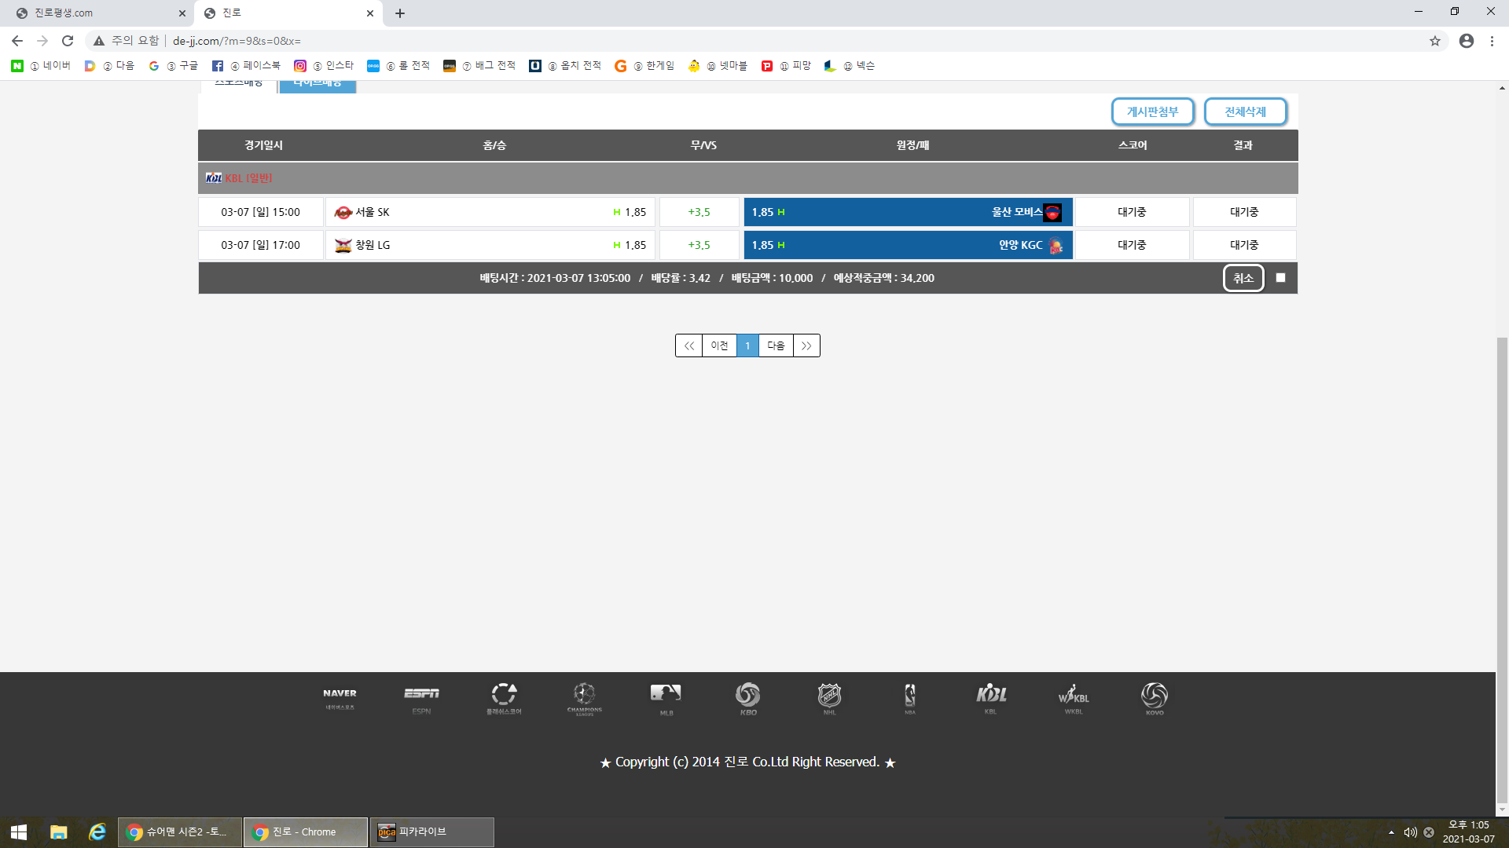The width and height of the screenshot is (1509, 848).
Task: Cancel the bet with 취소 button
Action: click(x=1243, y=278)
